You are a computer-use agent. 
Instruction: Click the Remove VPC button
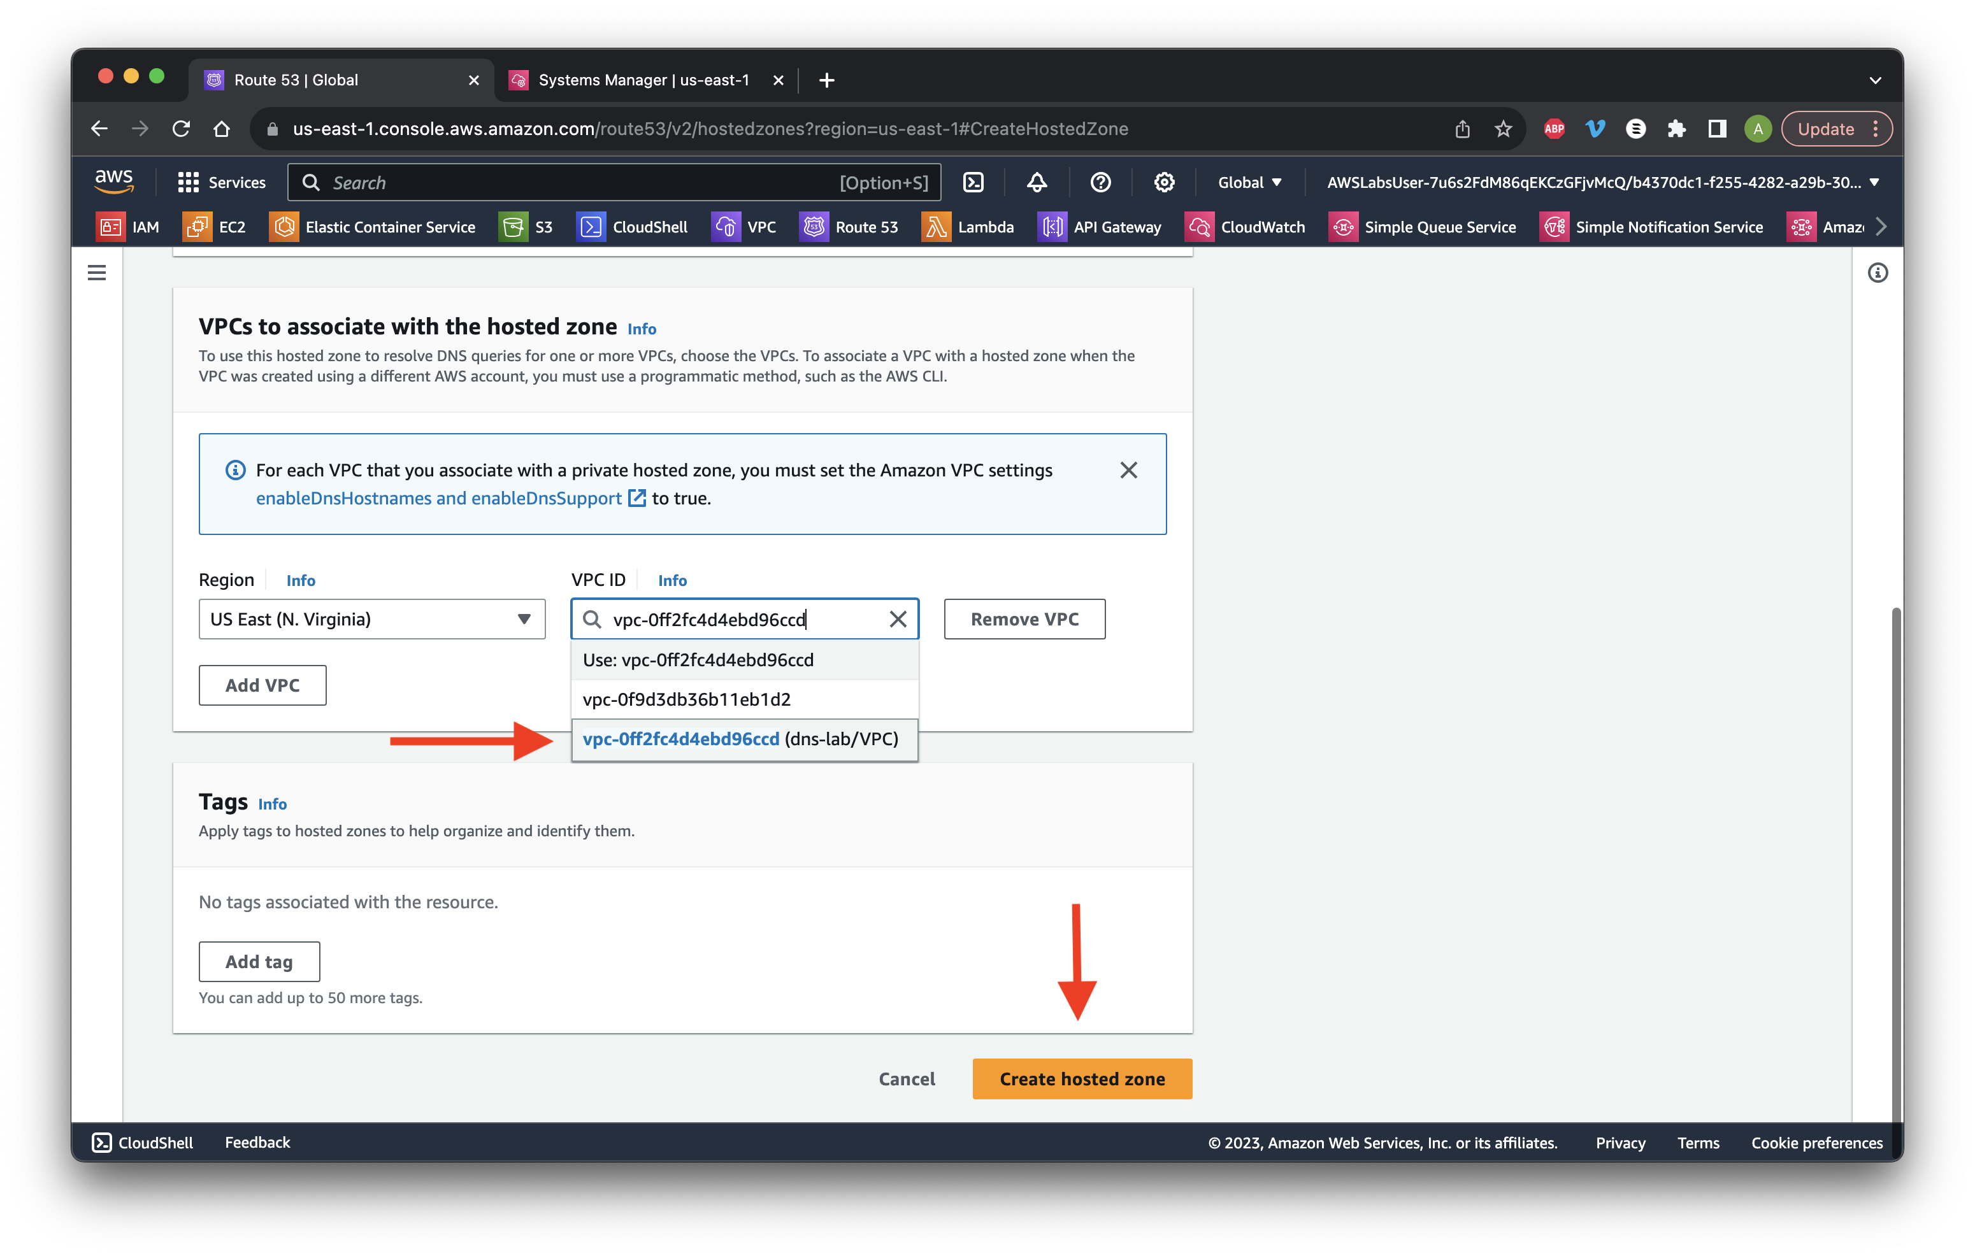coord(1024,619)
